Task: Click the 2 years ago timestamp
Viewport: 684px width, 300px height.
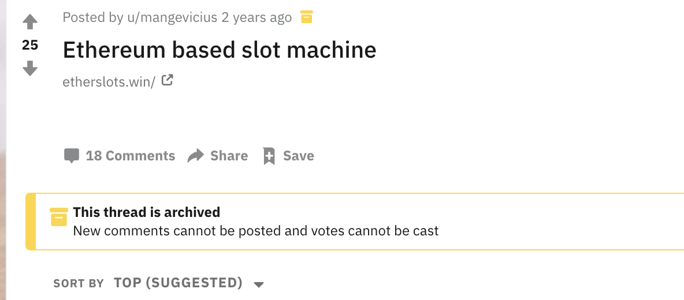Action: pyautogui.click(x=256, y=18)
